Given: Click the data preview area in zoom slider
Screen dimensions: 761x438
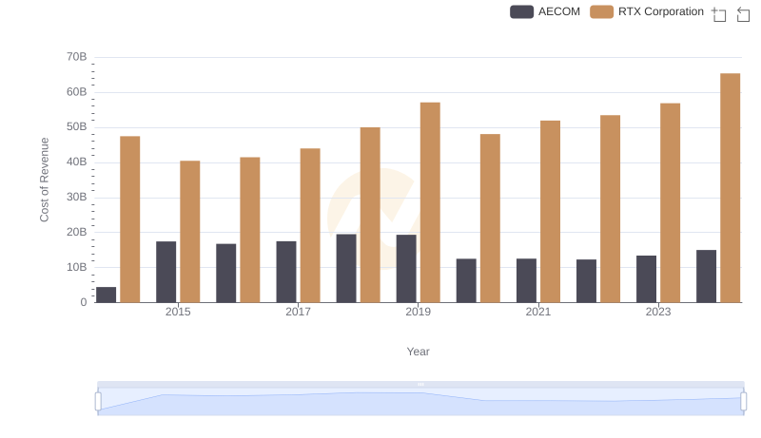Looking at the screenshot, I should (x=420, y=402).
